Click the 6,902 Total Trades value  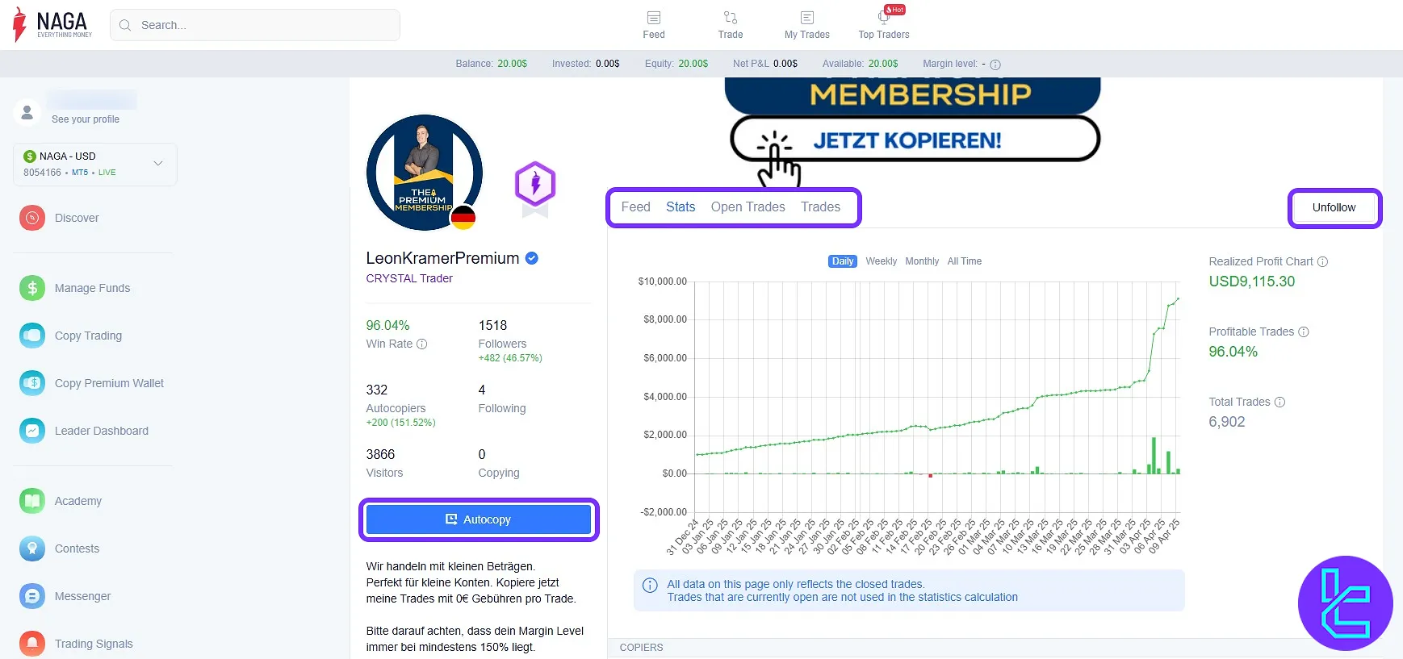point(1227,422)
